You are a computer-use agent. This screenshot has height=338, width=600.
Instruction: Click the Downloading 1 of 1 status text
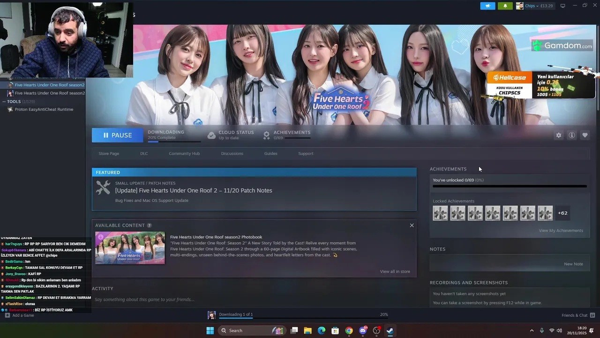(x=236, y=315)
